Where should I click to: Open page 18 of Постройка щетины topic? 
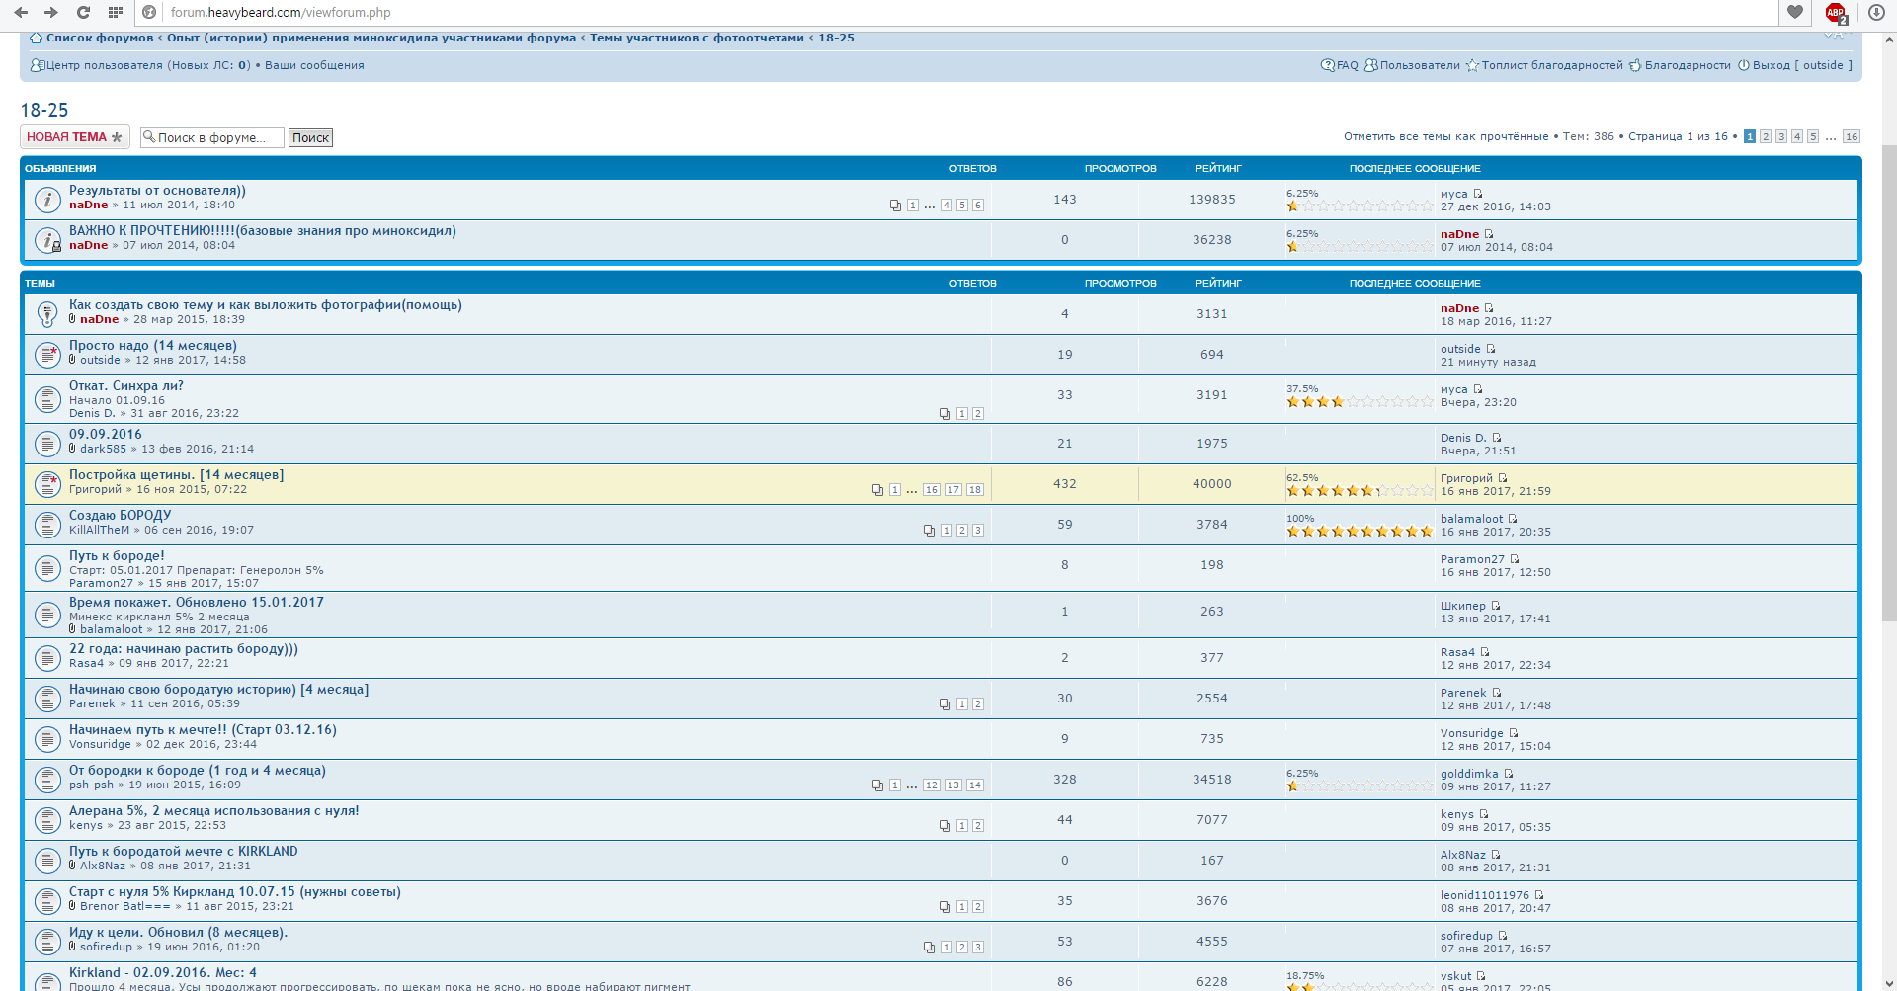[x=975, y=490]
